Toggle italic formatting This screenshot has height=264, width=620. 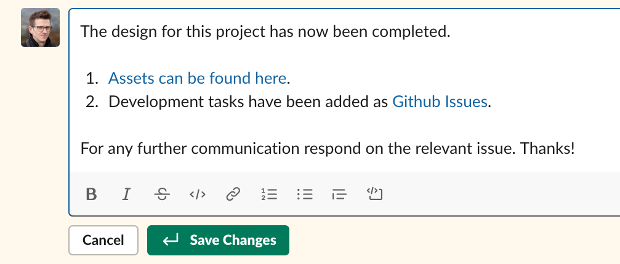point(126,194)
